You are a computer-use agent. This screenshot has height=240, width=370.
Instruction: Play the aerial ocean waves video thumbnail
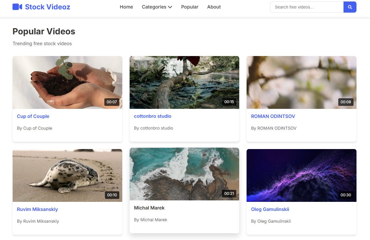[x=184, y=174]
